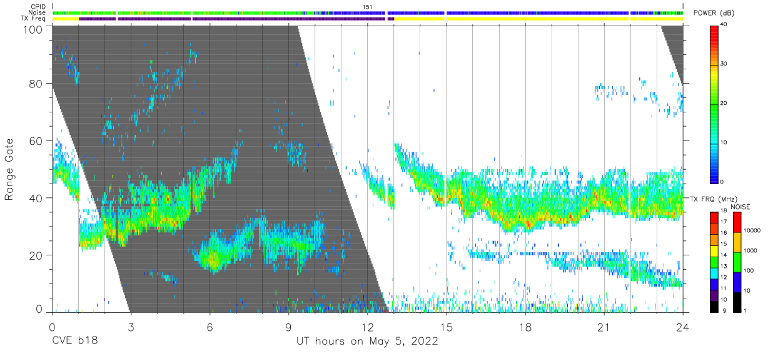Click the power colorbar label '40'
The image size is (768, 354).
724,25
